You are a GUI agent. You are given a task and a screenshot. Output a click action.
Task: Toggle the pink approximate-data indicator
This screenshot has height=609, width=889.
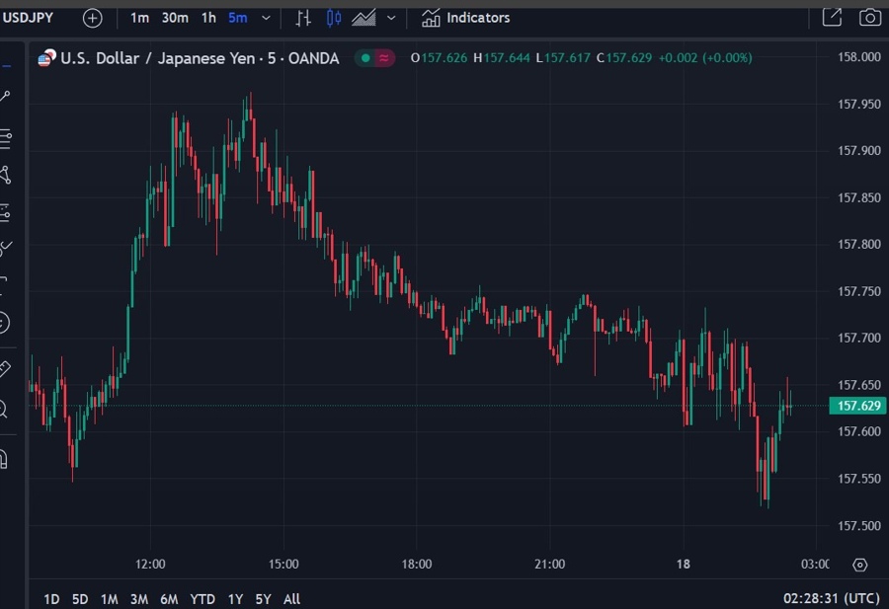384,58
